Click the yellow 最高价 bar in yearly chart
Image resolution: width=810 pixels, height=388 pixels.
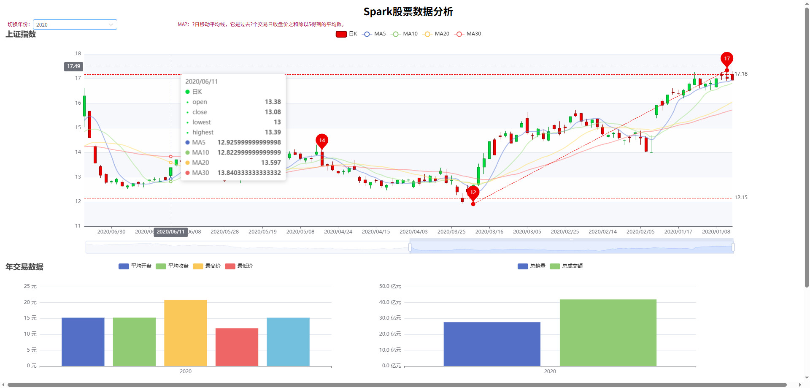click(x=186, y=333)
